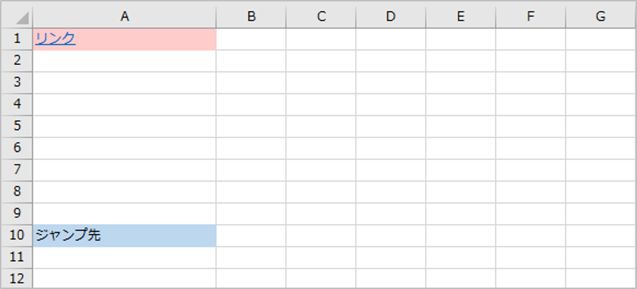Select row 5 header
This screenshot has height=289, width=637.
17,126
